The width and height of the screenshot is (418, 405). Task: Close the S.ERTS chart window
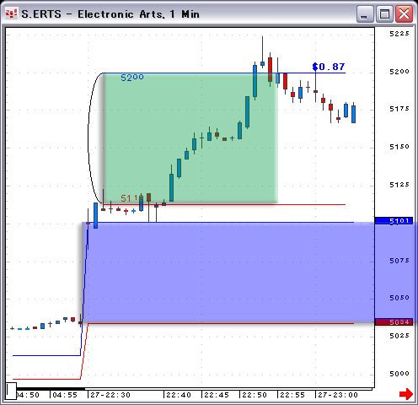(x=404, y=13)
